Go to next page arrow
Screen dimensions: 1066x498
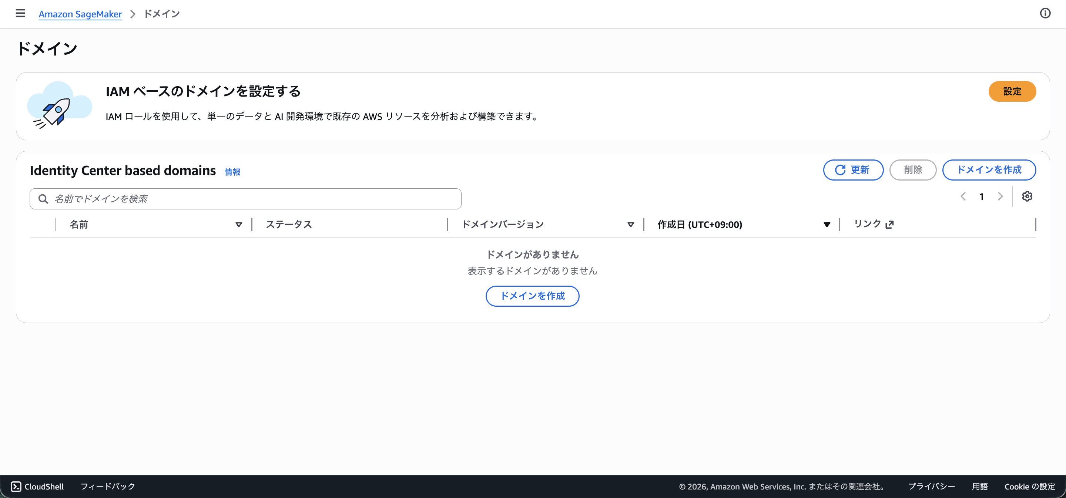pyautogui.click(x=1000, y=196)
